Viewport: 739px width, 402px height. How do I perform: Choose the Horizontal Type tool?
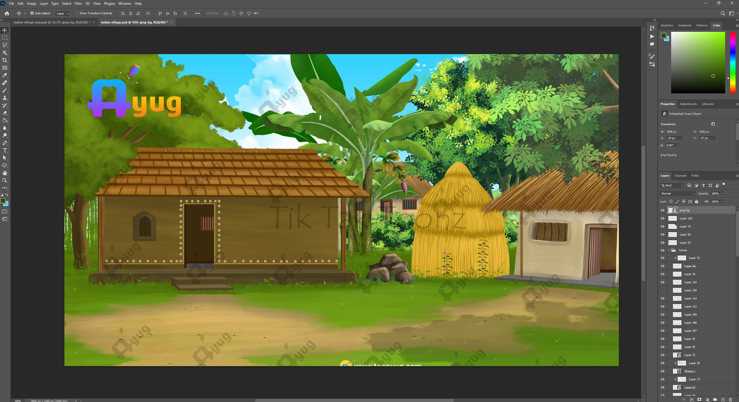pos(5,151)
